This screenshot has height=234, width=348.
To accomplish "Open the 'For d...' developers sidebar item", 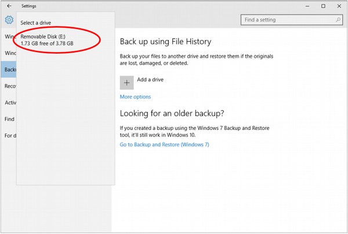I will (9, 136).
